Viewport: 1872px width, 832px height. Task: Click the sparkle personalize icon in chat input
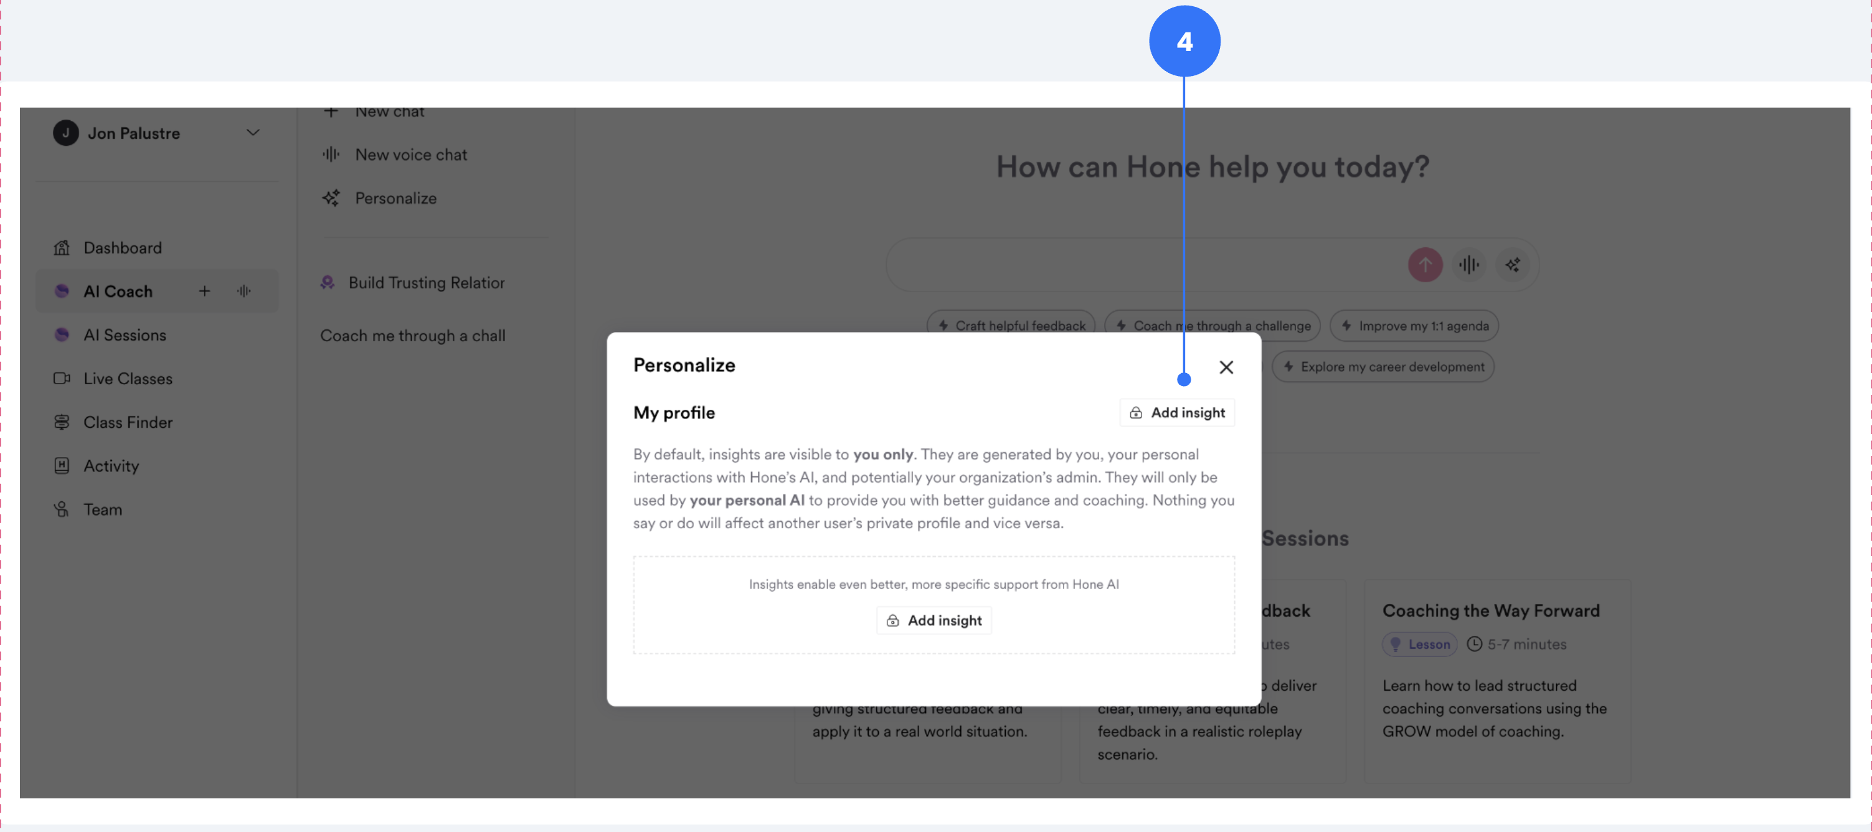1512,265
